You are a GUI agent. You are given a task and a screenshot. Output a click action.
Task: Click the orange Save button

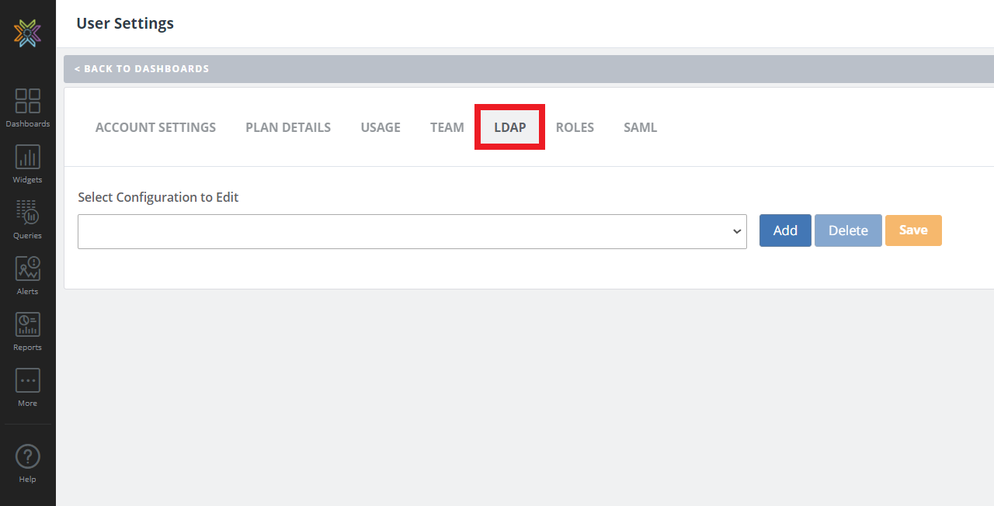tap(913, 230)
